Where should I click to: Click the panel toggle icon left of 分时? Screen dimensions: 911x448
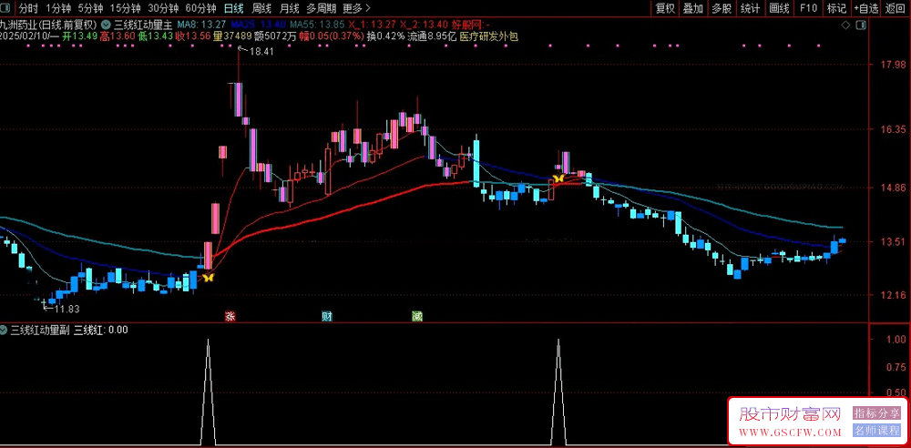pos(7,8)
